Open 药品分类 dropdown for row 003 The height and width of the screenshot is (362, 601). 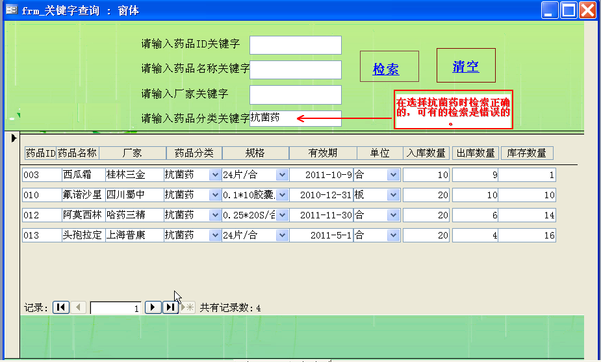[x=214, y=175]
